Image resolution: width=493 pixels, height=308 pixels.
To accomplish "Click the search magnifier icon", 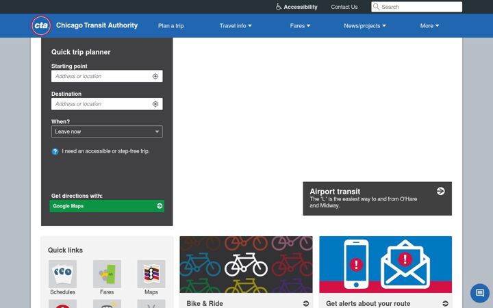I will click(376, 7).
